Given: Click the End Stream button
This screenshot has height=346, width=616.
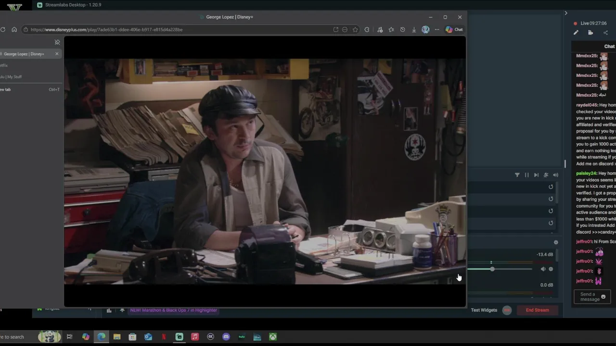Looking at the screenshot, I should [x=538, y=310].
